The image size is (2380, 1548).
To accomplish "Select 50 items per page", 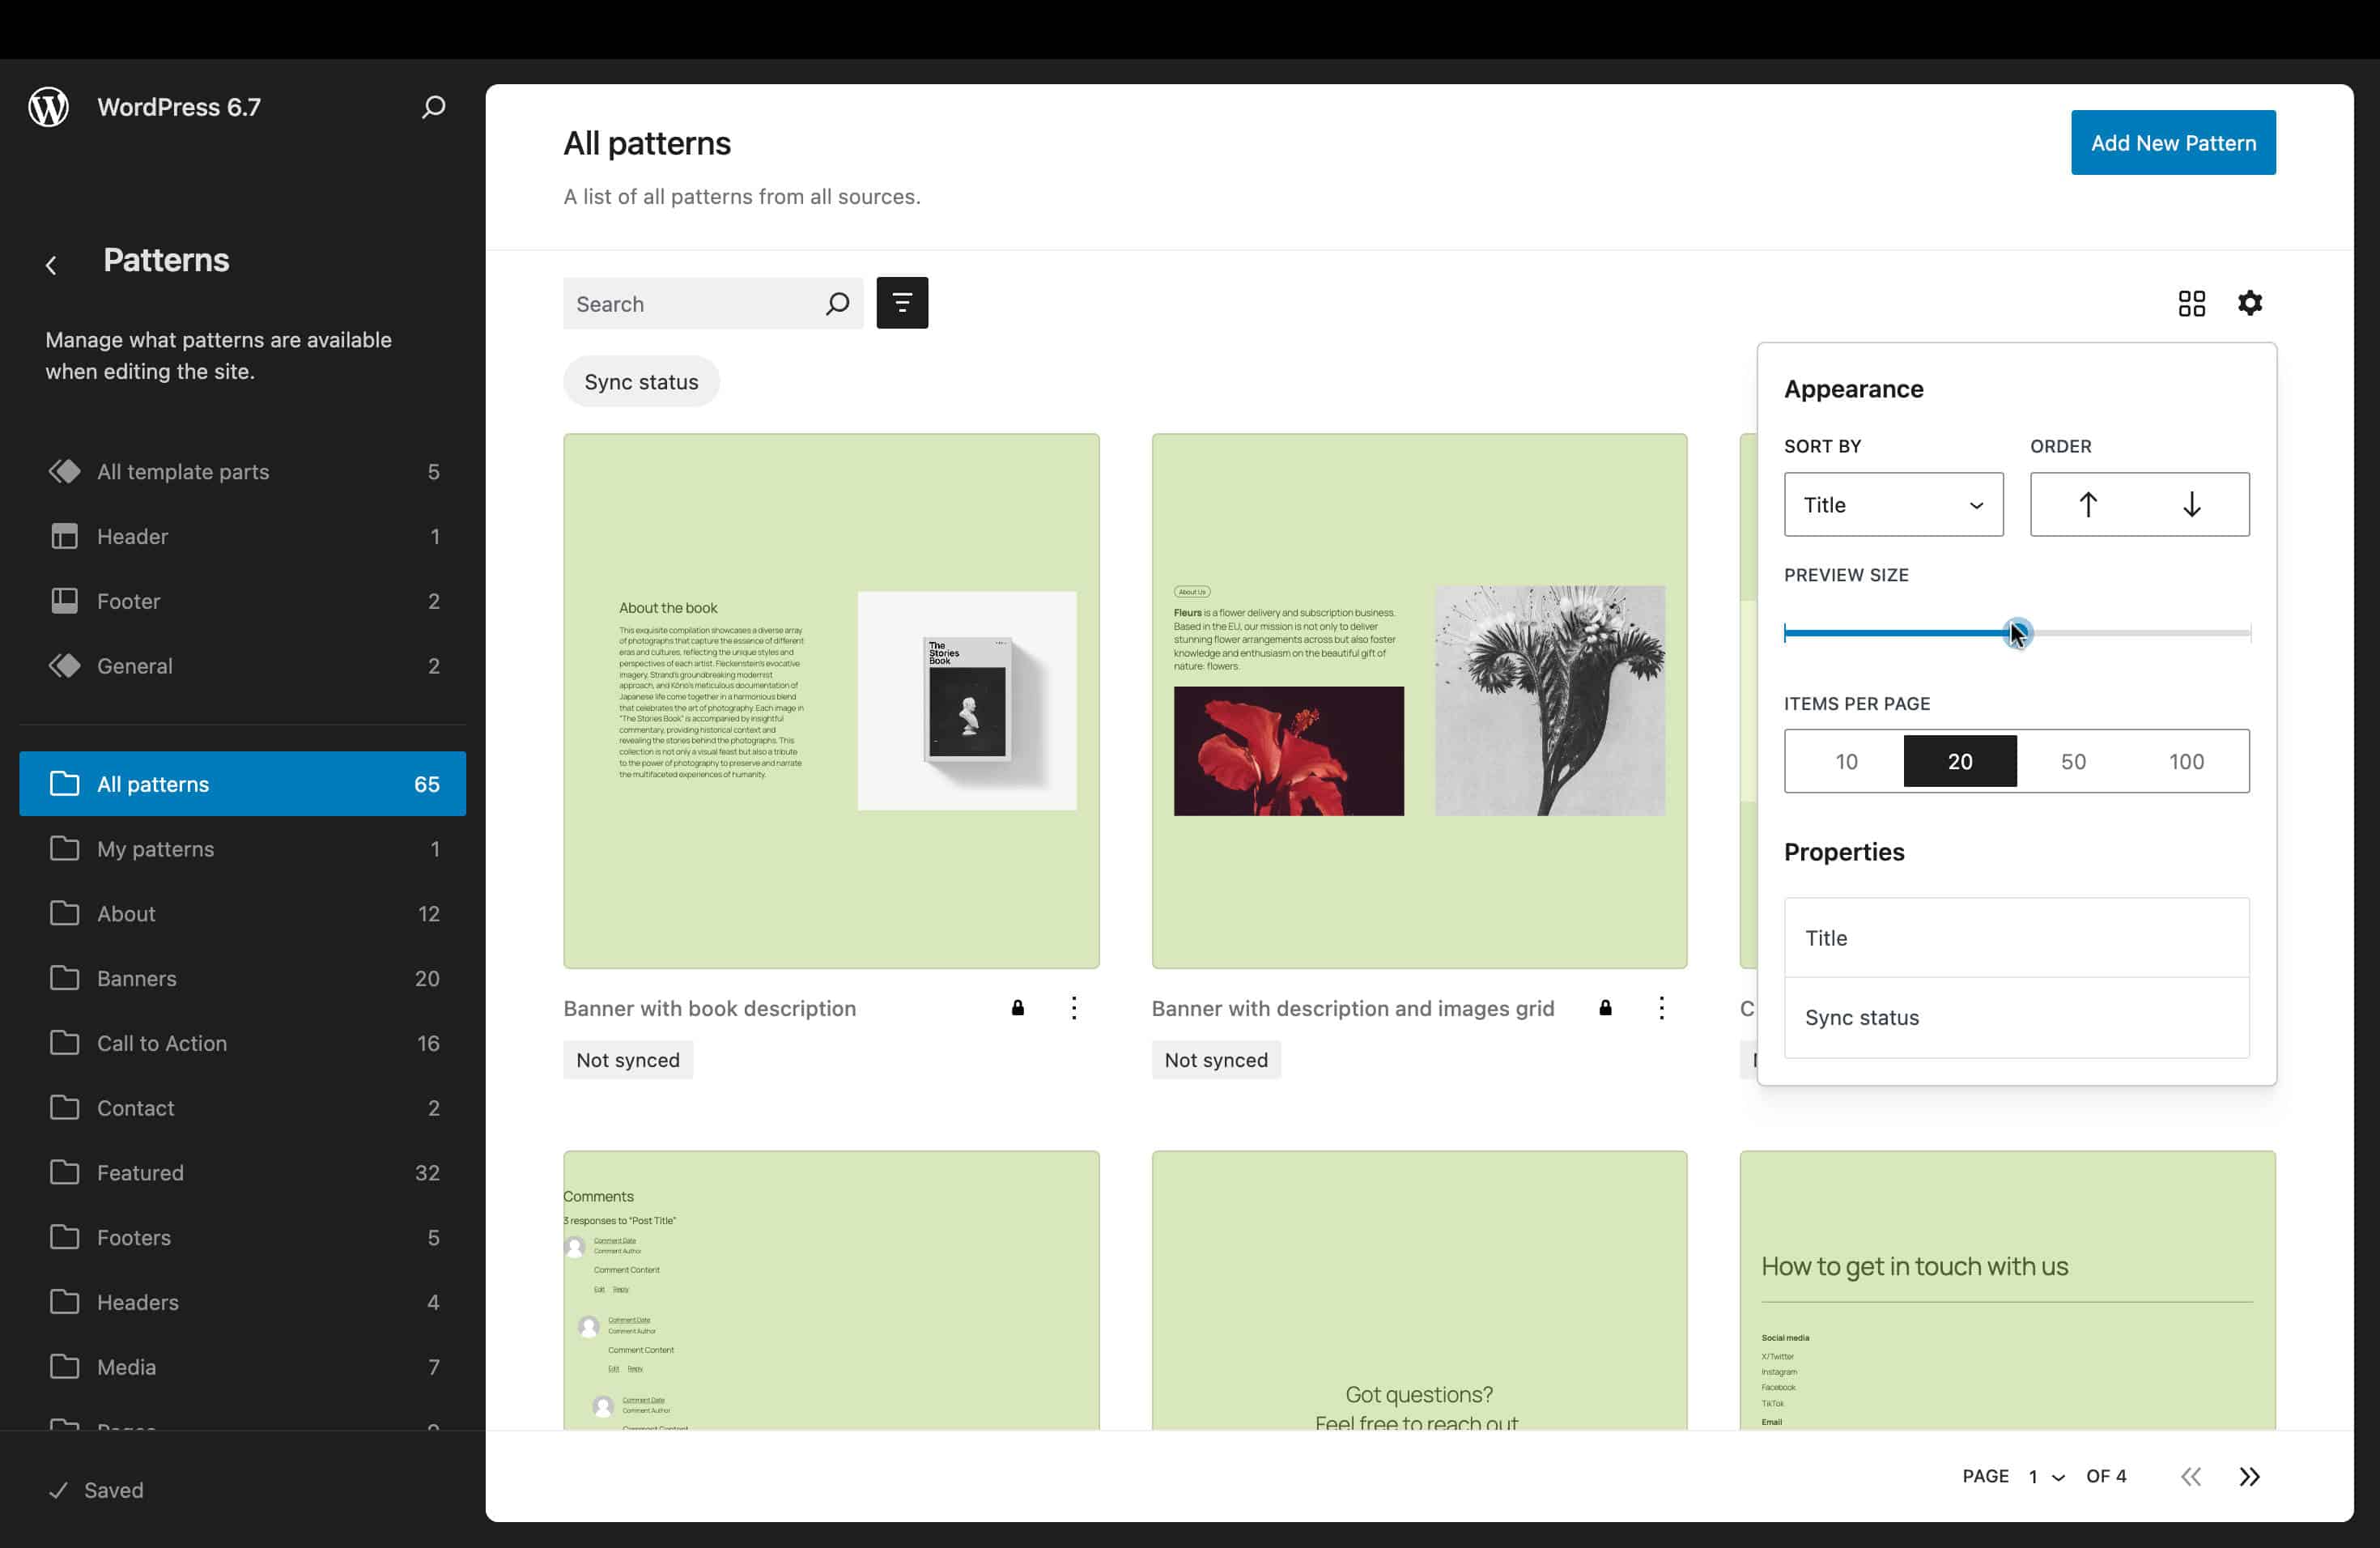I will [2072, 762].
